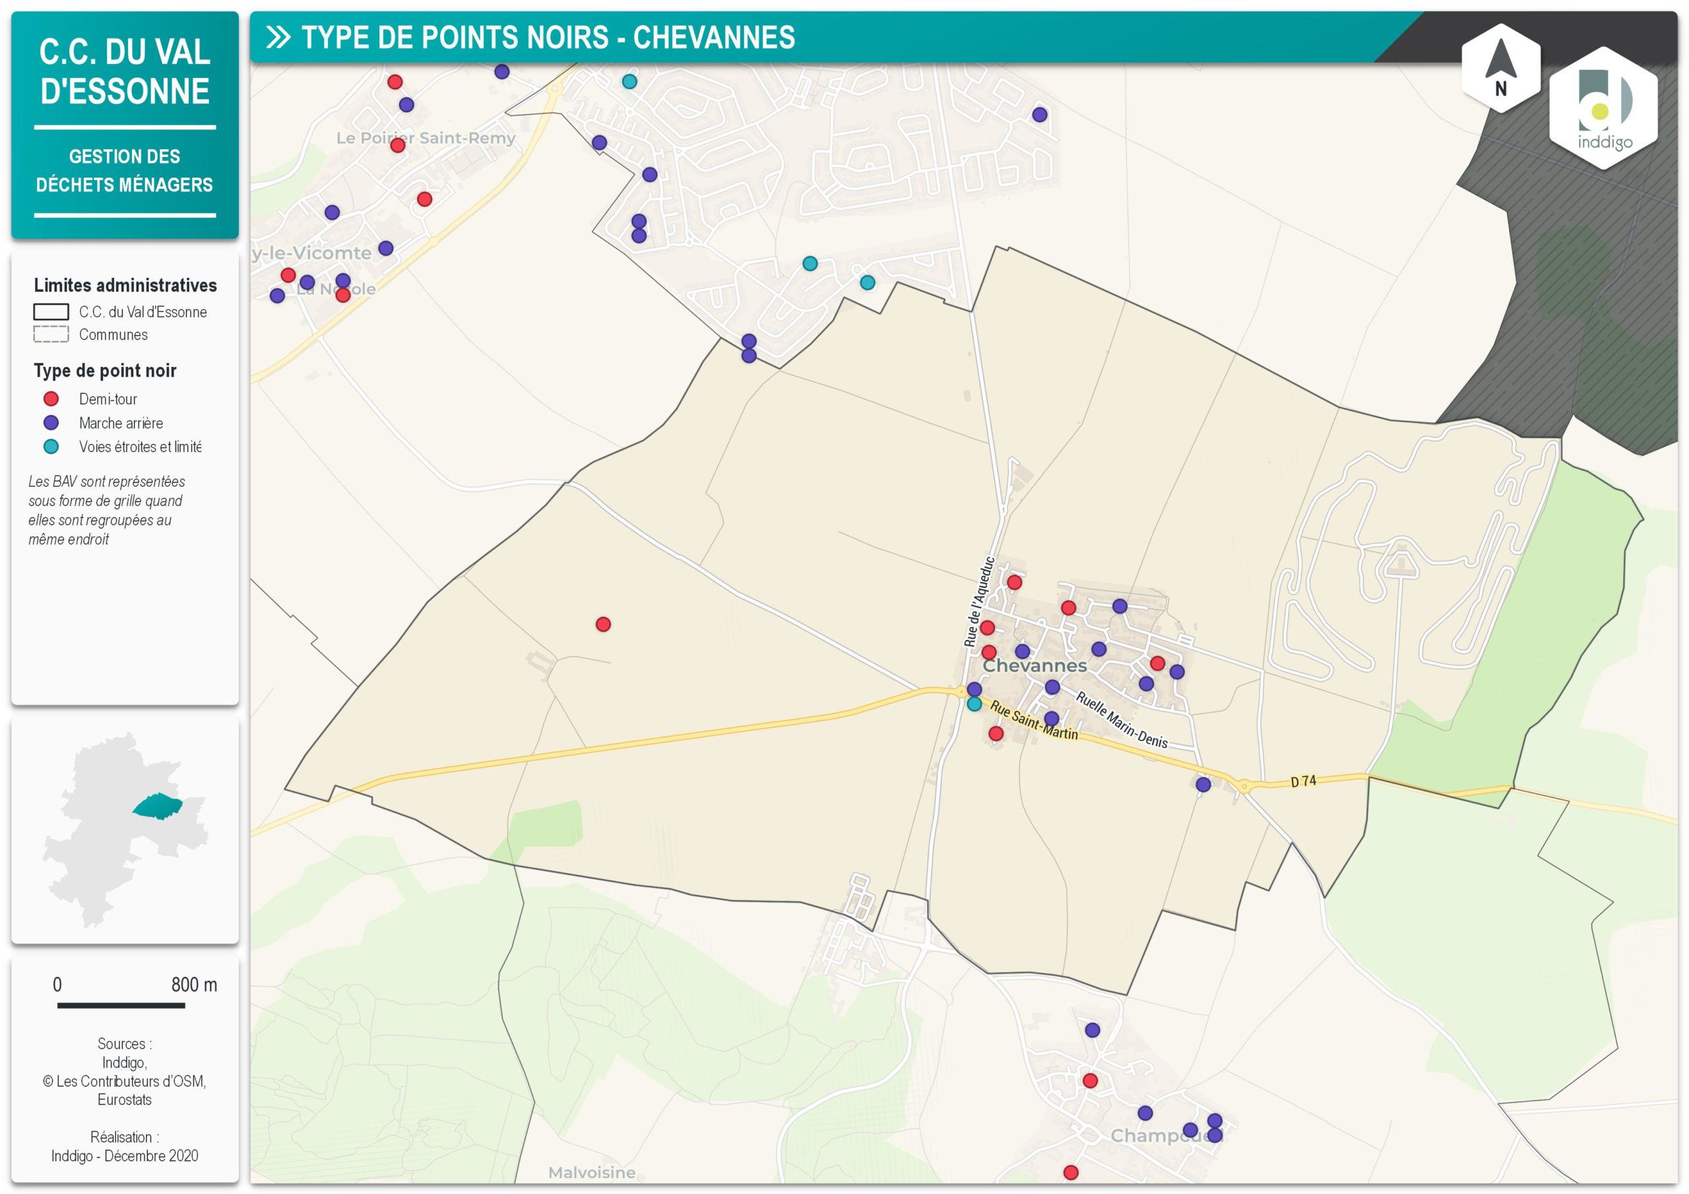
Task: Click the purple point below the inddigo logo area
Action: tap(1039, 114)
